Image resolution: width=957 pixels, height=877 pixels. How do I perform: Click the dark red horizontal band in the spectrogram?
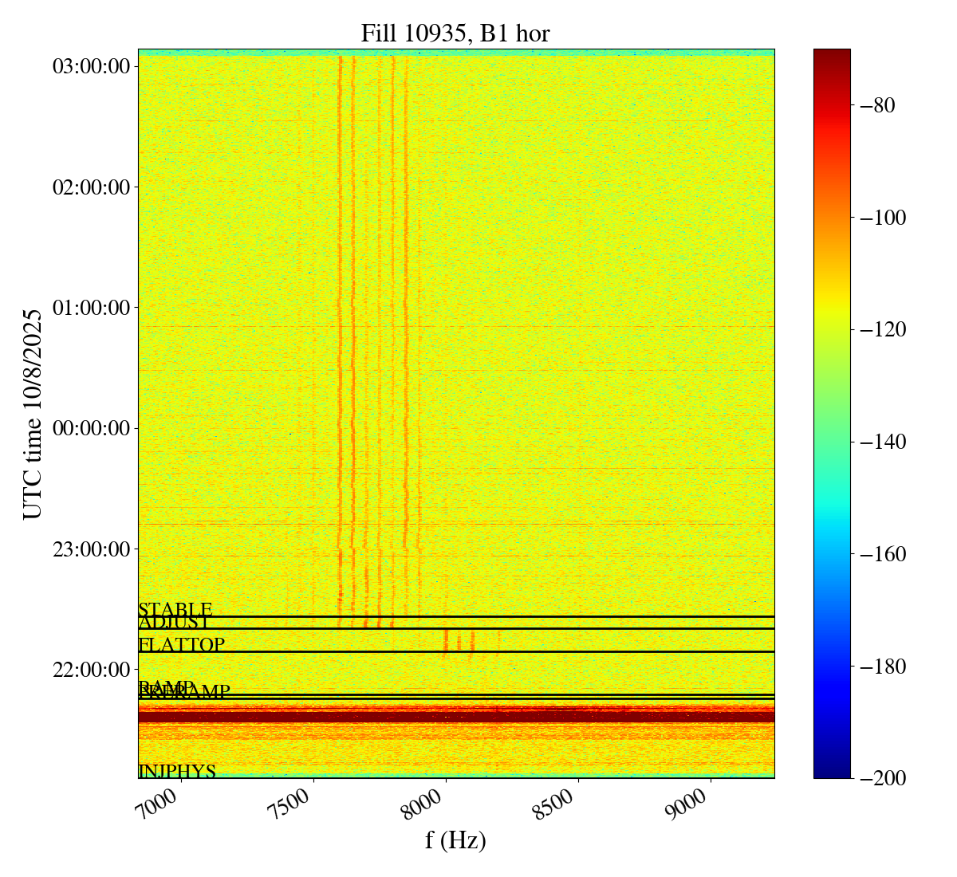456,717
